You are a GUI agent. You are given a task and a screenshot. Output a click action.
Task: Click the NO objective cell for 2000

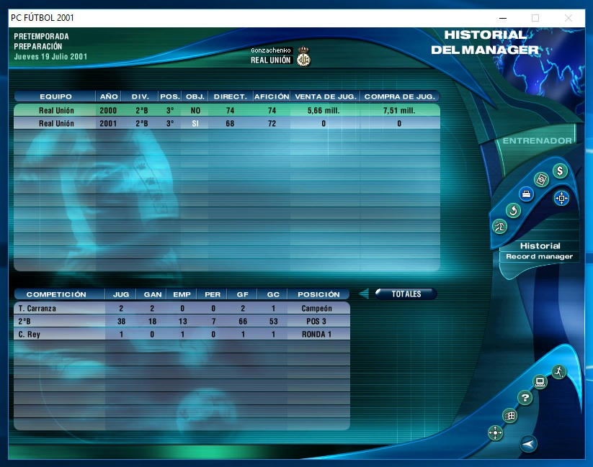(195, 110)
